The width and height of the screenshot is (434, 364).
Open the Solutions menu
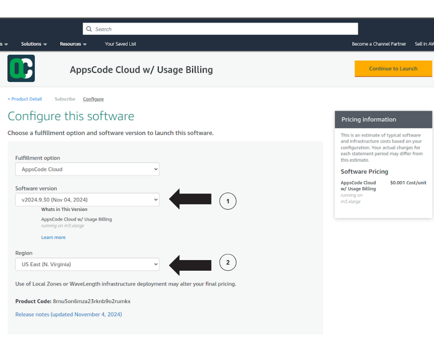pyautogui.click(x=34, y=44)
